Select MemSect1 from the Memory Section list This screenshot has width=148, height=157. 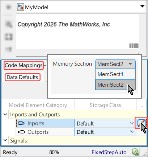click(x=115, y=74)
